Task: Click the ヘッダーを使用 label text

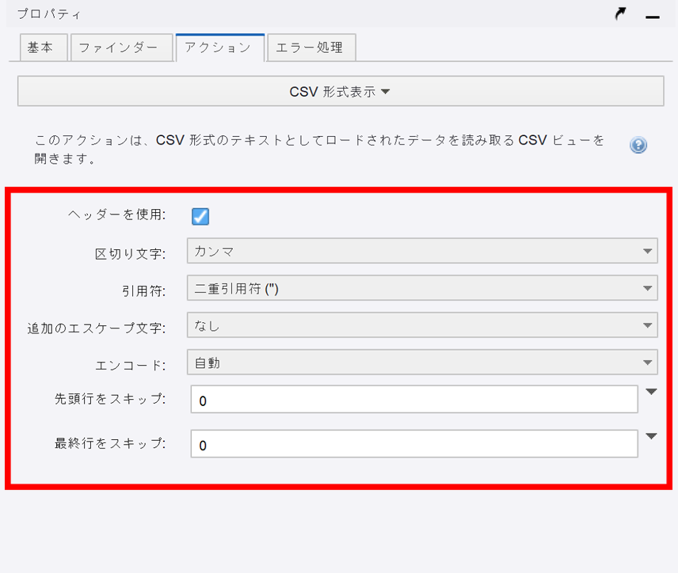Action: pos(117,215)
